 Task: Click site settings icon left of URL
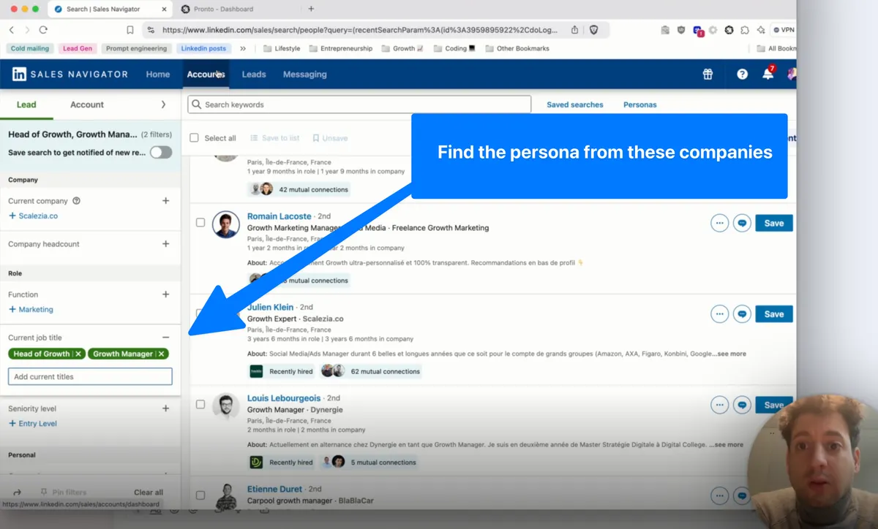[151, 30]
